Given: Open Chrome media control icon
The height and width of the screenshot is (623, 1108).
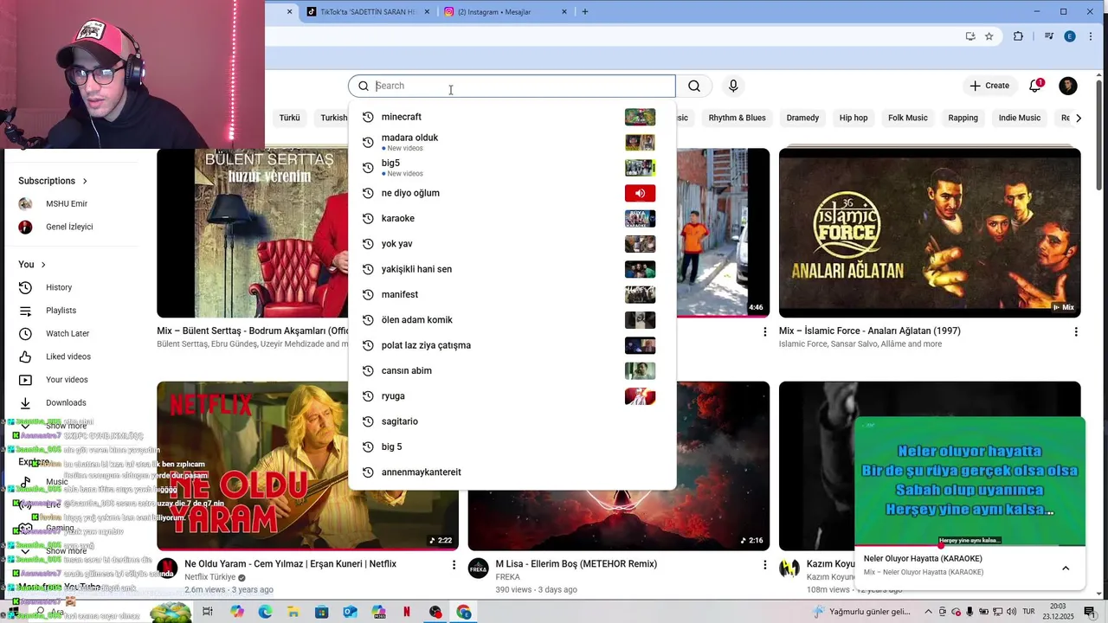Looking at the screenshot, I should 1048,36.
